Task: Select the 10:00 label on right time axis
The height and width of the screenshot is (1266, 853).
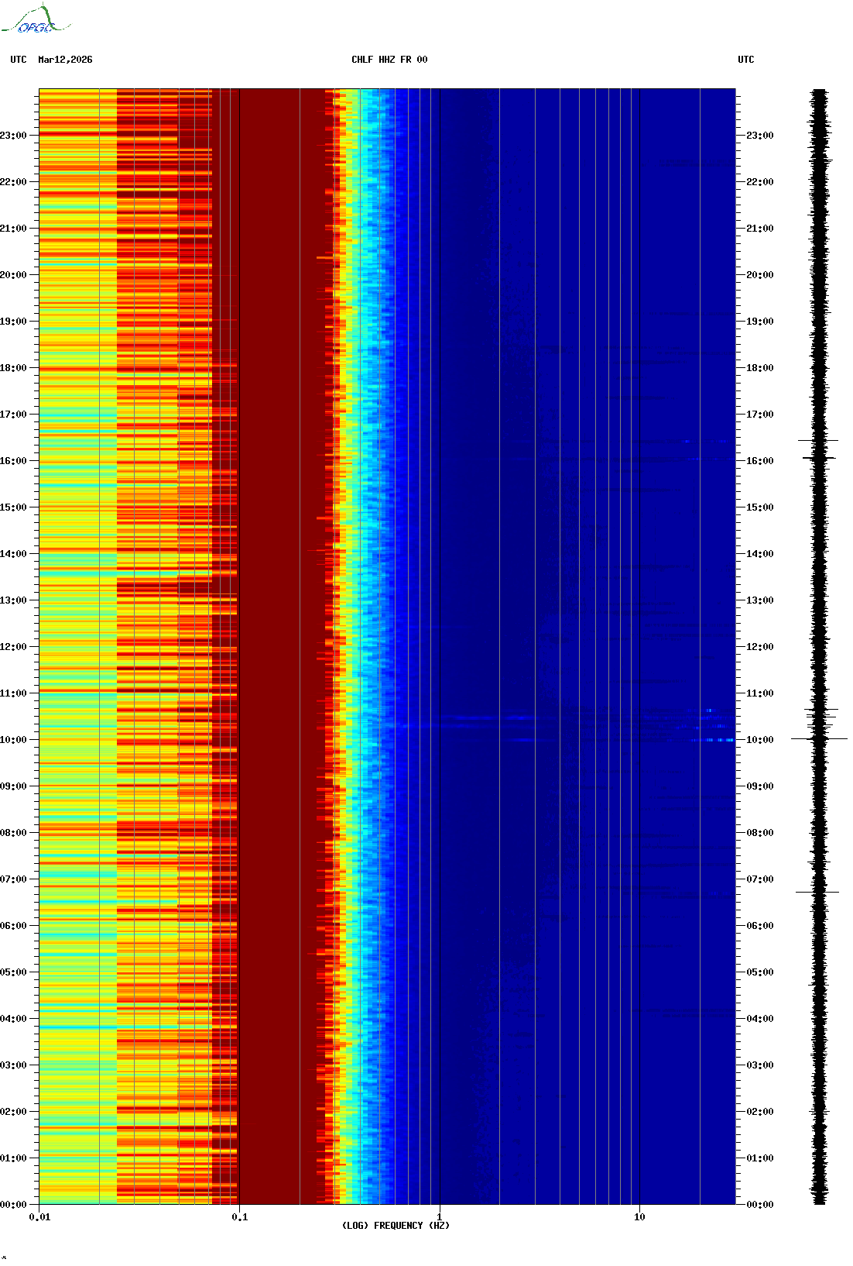Action: pos(759,740)
